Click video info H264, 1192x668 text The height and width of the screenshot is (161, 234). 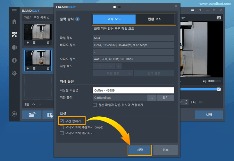point(121,45)
